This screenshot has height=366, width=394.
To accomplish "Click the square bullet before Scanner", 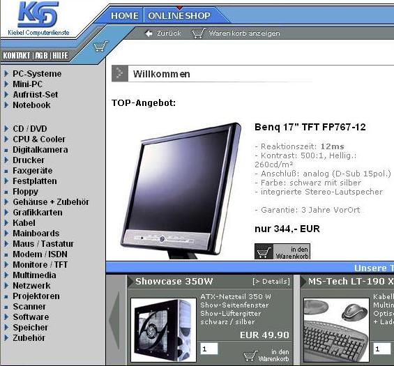I will pyautogui.click(x=6, y=307).
